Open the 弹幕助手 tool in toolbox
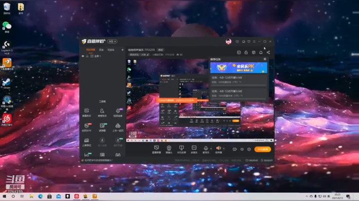Screen dimensions: 359x201 (87, 112)
